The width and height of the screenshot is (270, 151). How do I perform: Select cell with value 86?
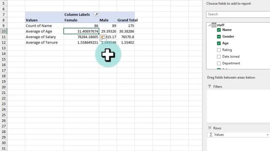[x=81, y=26]
